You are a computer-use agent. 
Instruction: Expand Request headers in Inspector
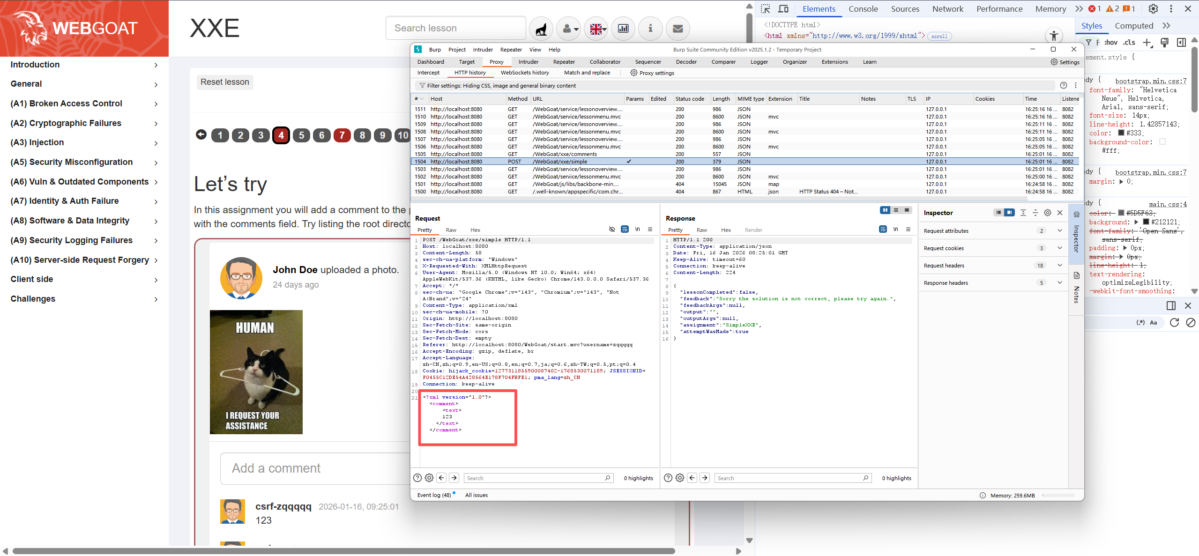pyautogui.click(x=1060, y=266)
